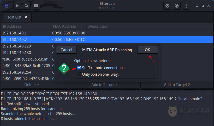Click 'Randomizing 255 hosts for scanning' line
This screenshot has height=126, width=214.
pos(33,109)
